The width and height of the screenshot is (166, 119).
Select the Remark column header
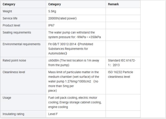123,4
